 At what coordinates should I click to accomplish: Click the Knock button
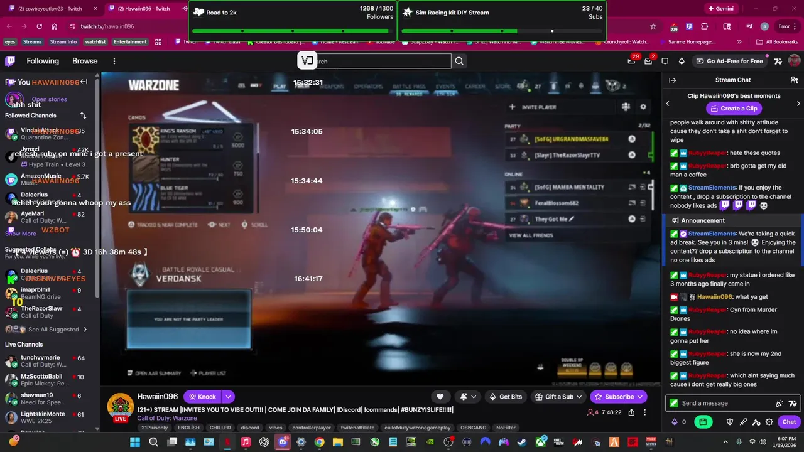click(202, 397)
